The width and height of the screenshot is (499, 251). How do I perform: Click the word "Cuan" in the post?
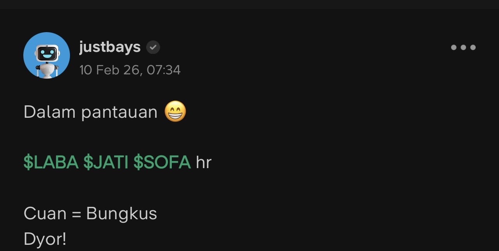[x=45, y=213]
